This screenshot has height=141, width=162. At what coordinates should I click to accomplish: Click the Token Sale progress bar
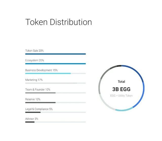tap(55, 54)
